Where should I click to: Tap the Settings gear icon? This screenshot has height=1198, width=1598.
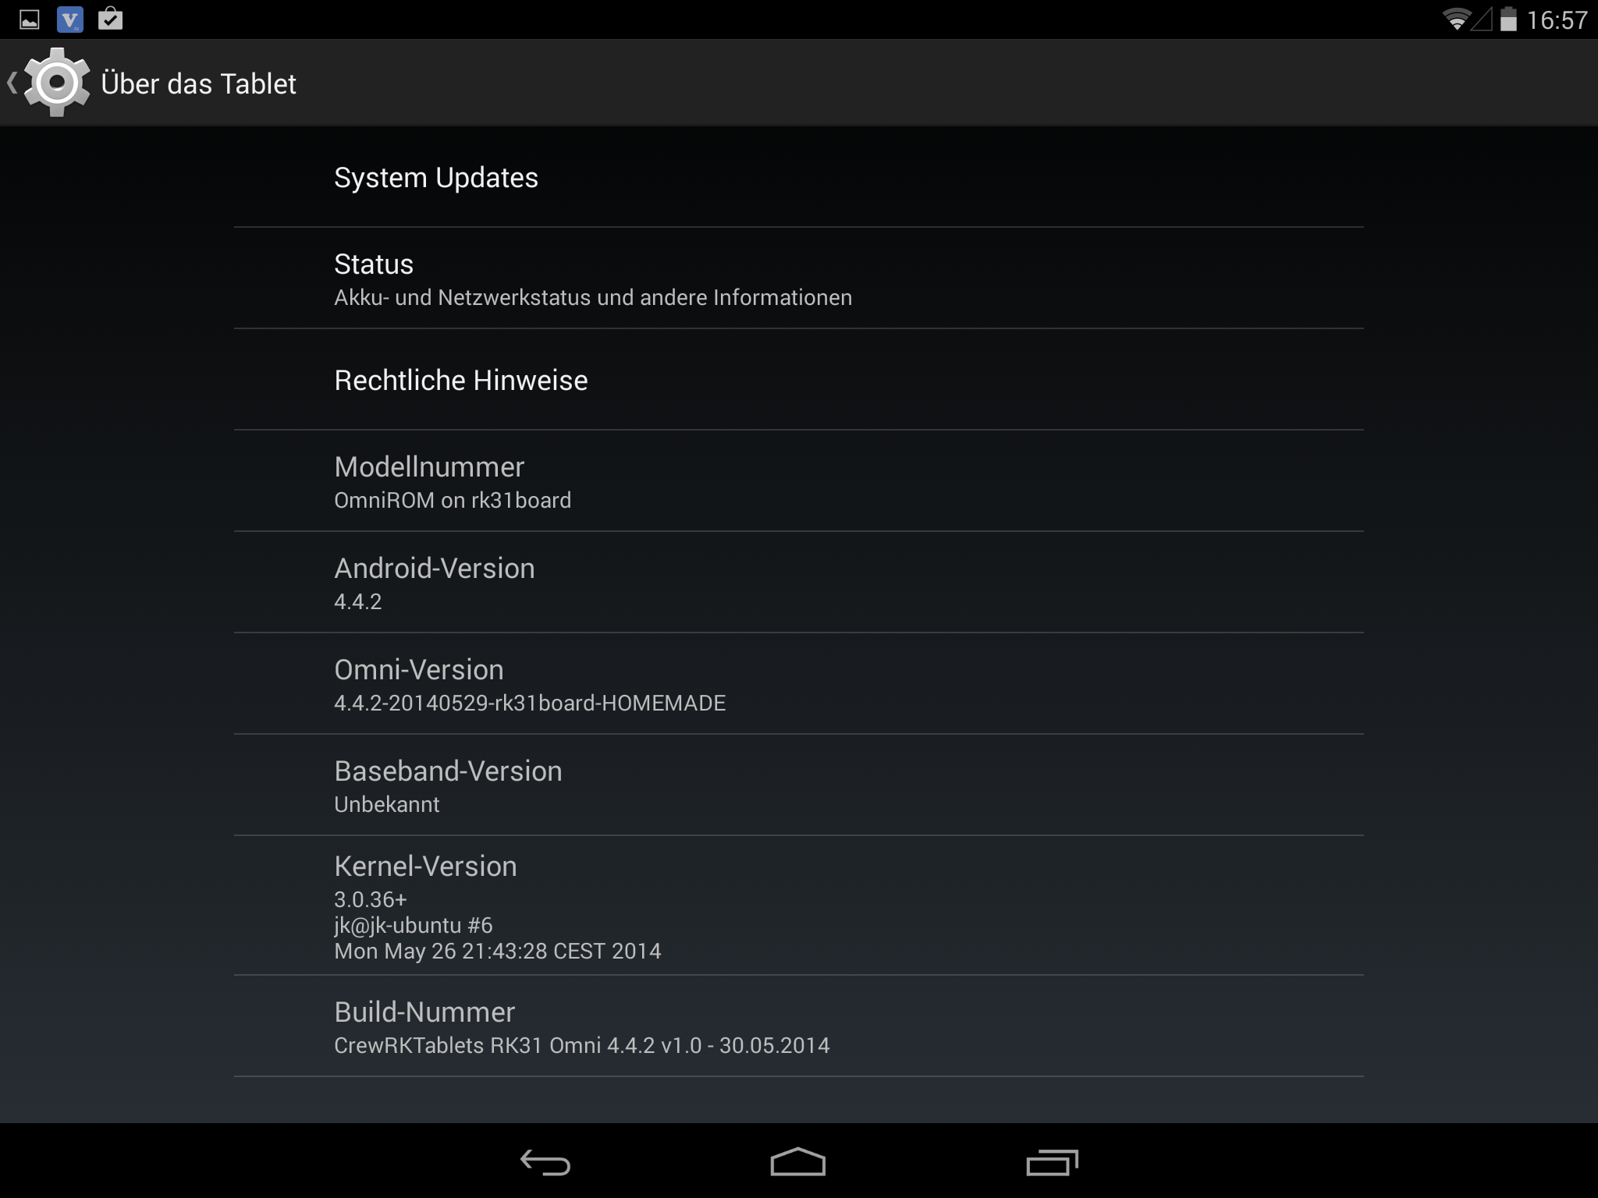point(57,82)
